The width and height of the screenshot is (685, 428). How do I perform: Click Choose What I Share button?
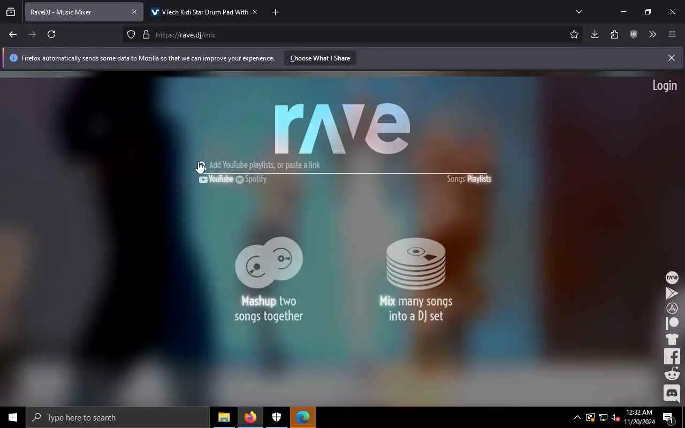(x=320, y=58)
